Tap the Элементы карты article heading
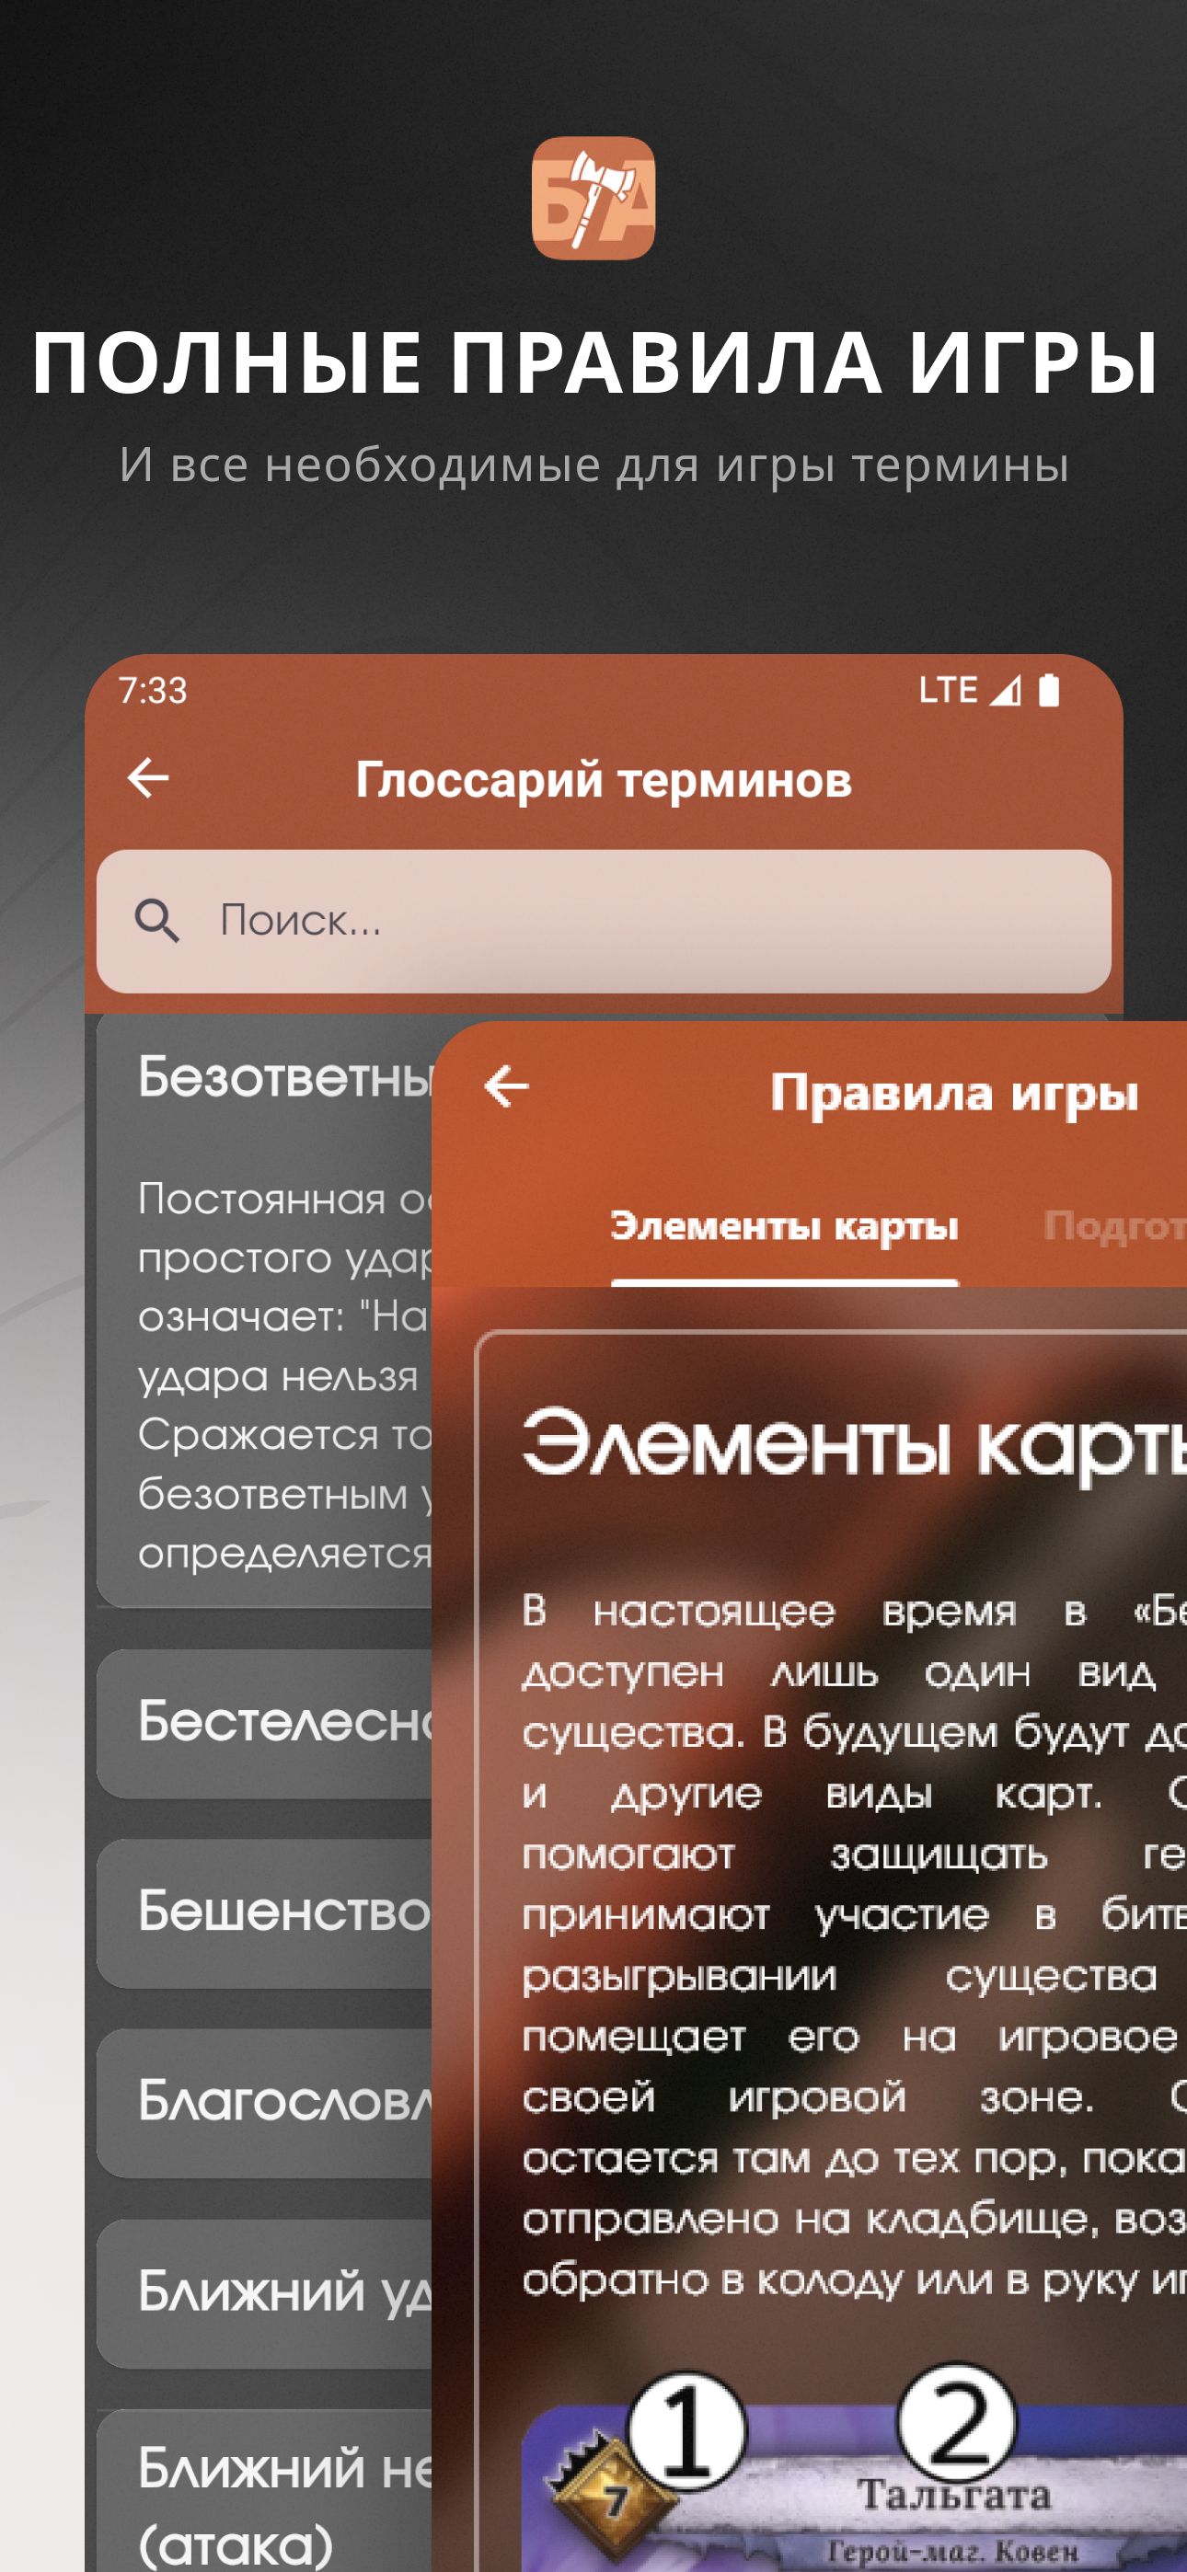This screenshot has height=2572, width=1187. pos(854,1443)
